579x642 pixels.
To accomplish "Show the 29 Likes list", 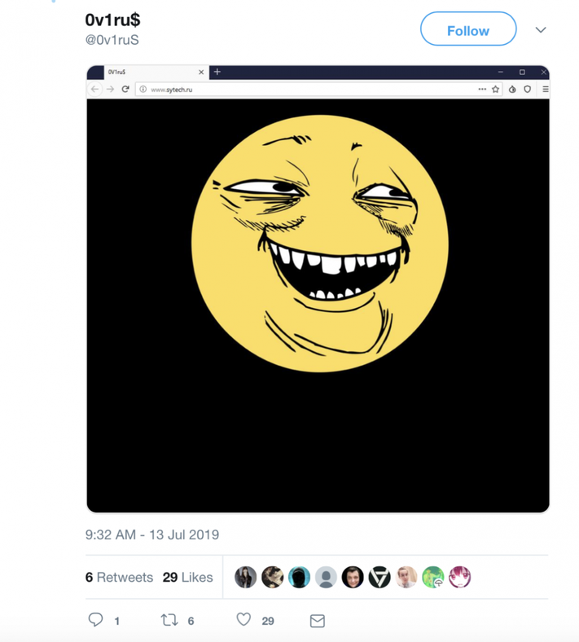I will pyautogui.click(x=187, y=577).
